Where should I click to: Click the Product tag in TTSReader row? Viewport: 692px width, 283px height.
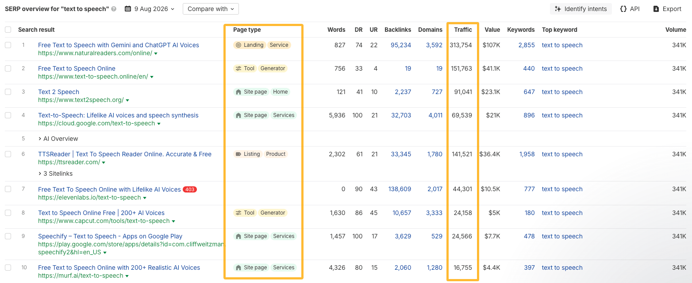(x=276, y=154)
